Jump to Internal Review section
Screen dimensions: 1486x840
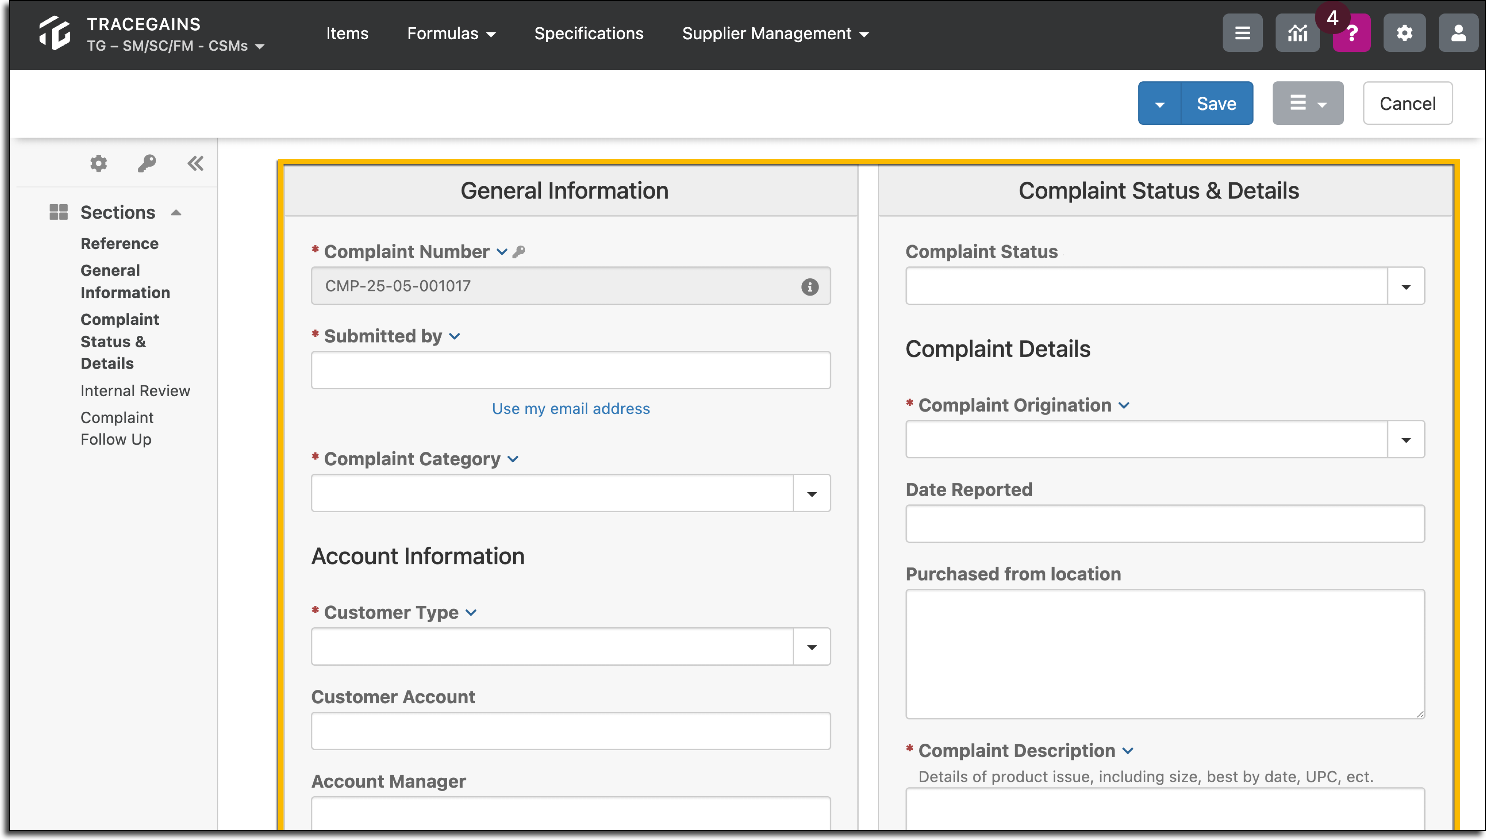[x=135, y=391]
